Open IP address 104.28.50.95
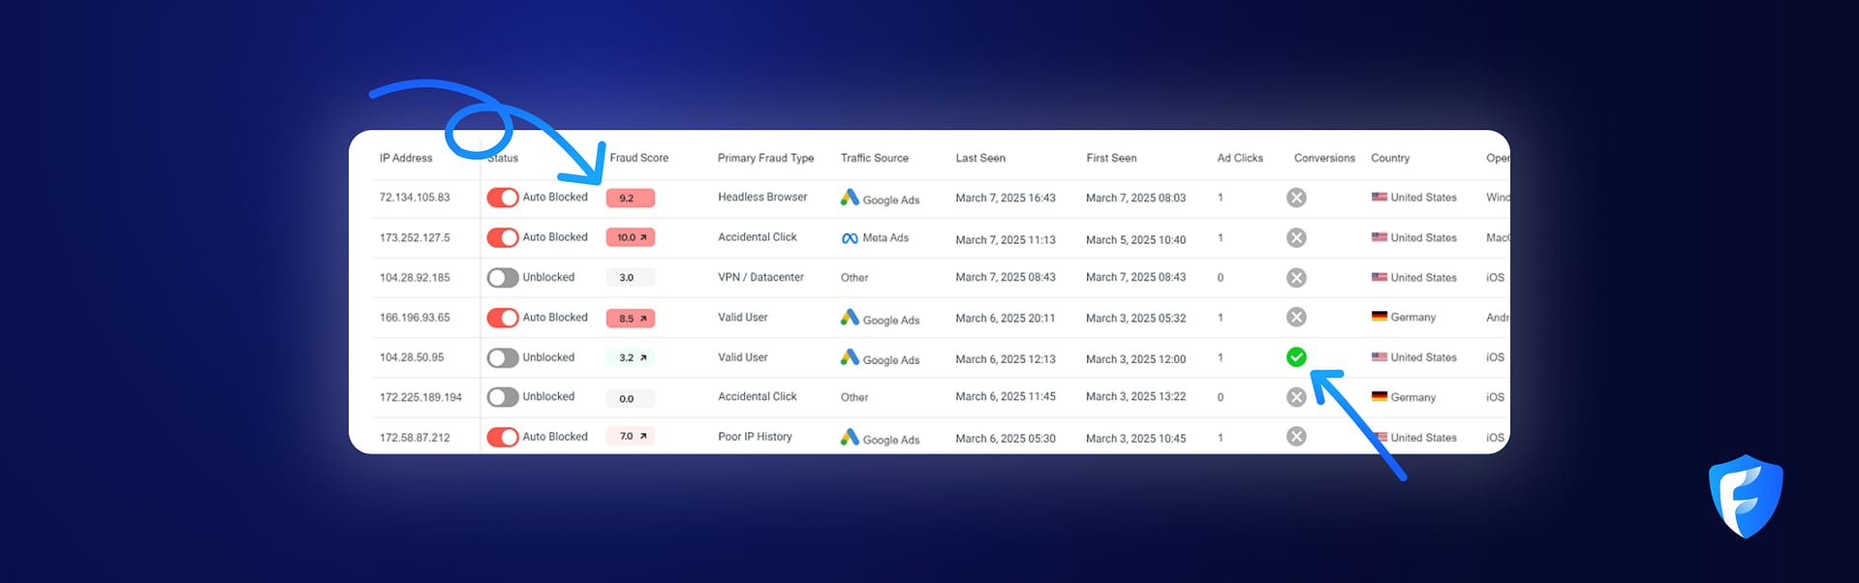The image size is (1859, 583). click(412, 357)
